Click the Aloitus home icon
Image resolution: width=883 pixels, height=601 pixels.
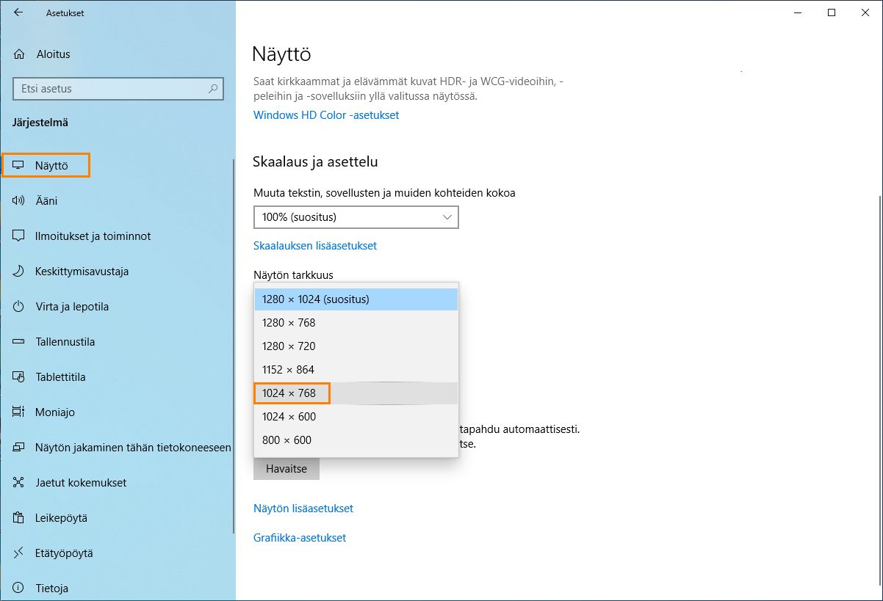[20, 54]
